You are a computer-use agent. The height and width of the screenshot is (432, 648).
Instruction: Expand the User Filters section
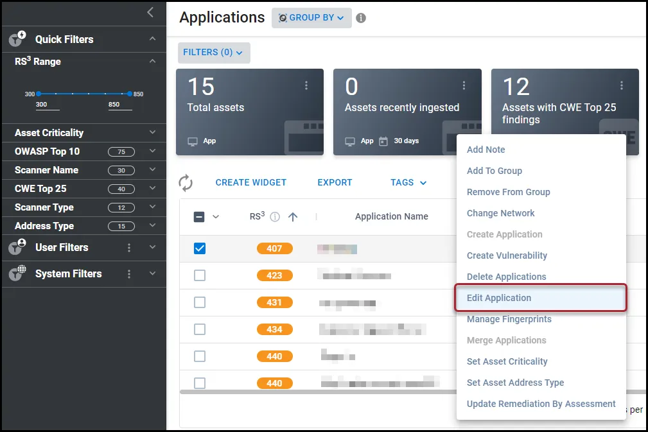(x=152, y=247)
